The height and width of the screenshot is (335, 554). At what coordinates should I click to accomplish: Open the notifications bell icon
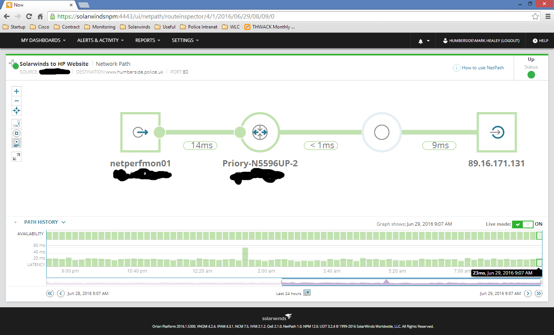pyautogui.click(x=421, y=41)
